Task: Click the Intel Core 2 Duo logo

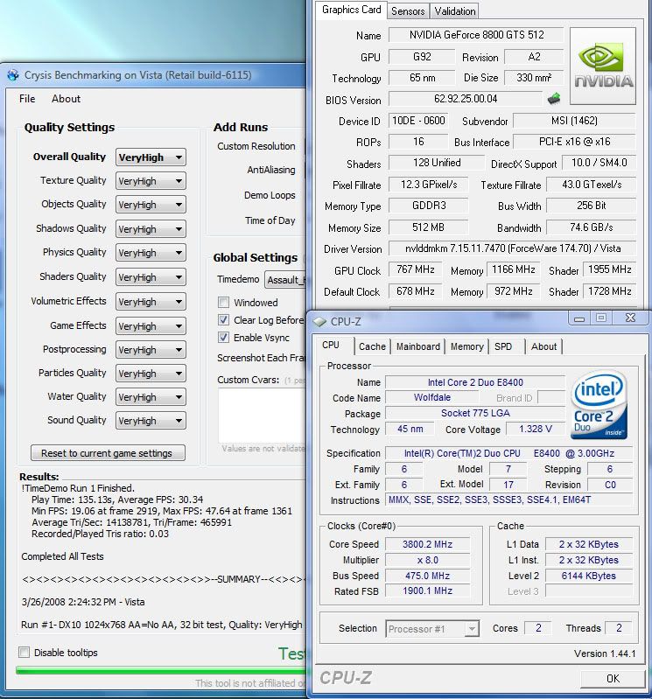Action: 599,405
